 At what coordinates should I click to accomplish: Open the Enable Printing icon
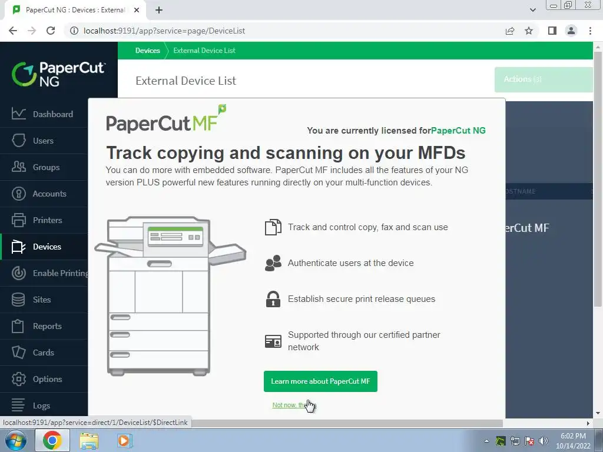18,273
